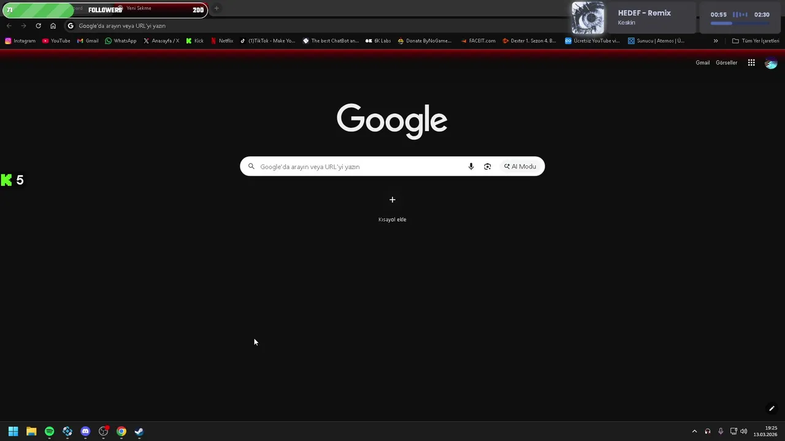
Task: Open the Gmail link at top right
Action: 703,62
